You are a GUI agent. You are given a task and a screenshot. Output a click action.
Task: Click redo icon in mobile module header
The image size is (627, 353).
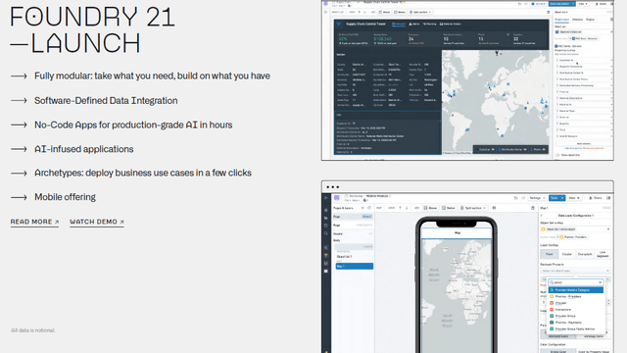point(523,198)
